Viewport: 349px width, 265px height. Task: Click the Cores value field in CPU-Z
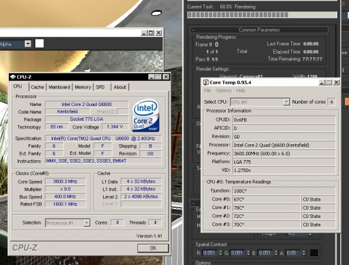coord(117,223)
